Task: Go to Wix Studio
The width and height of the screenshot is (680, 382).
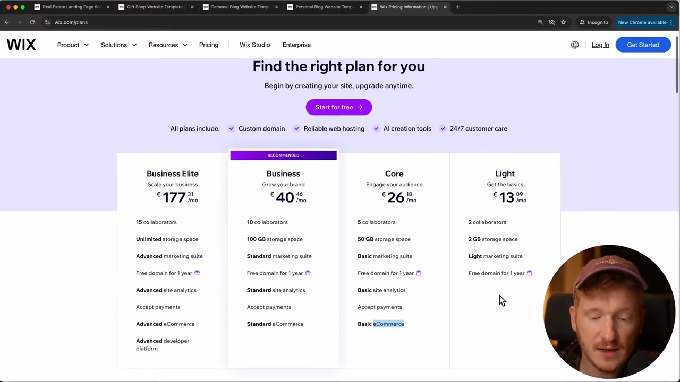Action: 254,45
